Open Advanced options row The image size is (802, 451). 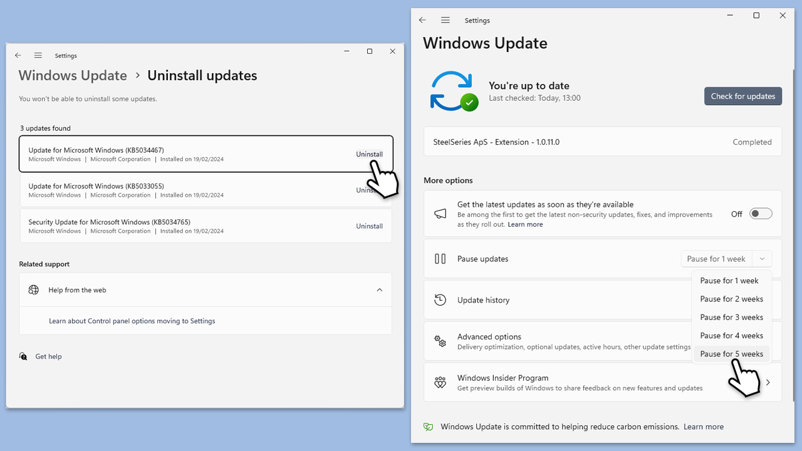pos(603,341)
